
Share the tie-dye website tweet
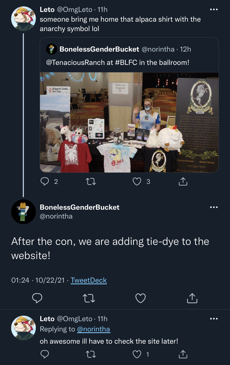coord(192,298)
